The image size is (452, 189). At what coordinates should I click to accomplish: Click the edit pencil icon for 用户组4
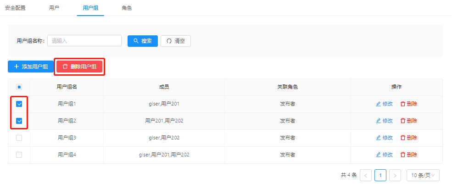(x=379, y=155)
